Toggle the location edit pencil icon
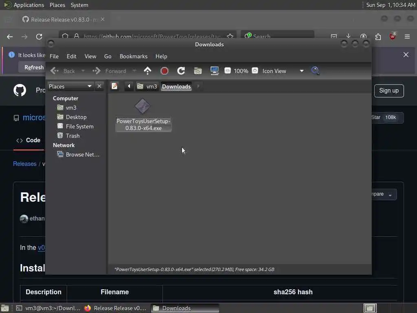The height and width of the screenshot is (313, 417). [114, 86]
